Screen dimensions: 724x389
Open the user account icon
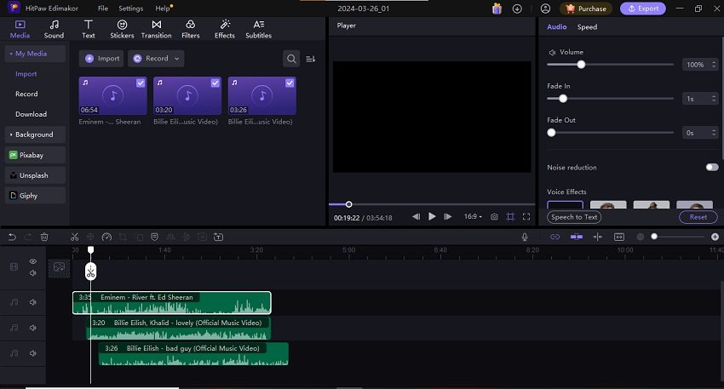coord(545,9)
